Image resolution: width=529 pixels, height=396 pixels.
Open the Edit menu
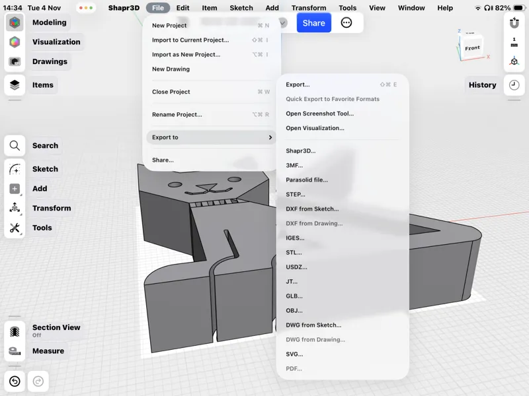tap(183, 8)
